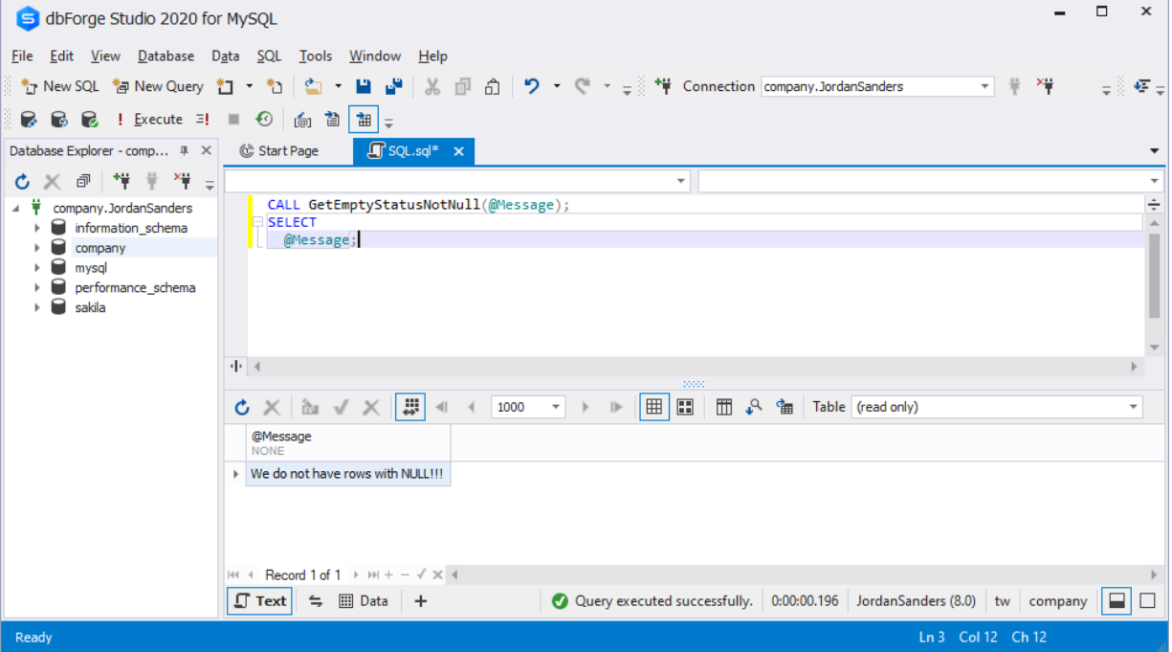This screenshot has width=1172, height=652.
Task: Open the Tools menu
Action: tap(315, 56)
